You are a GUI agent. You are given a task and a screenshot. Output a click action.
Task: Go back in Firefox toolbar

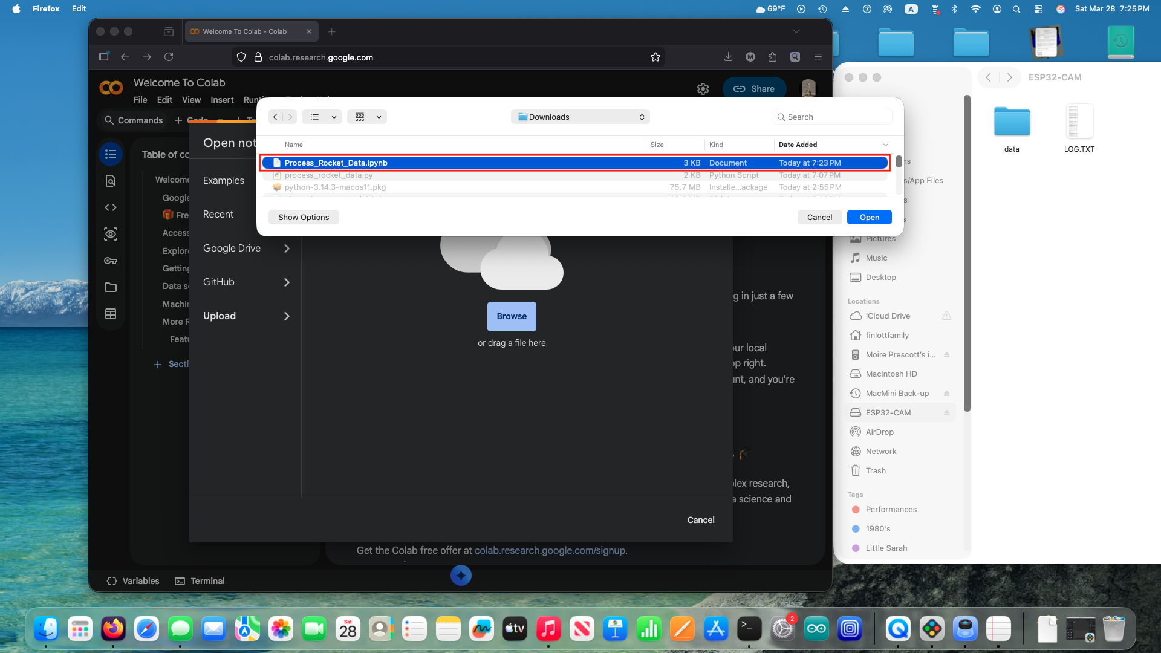(125, 57)
